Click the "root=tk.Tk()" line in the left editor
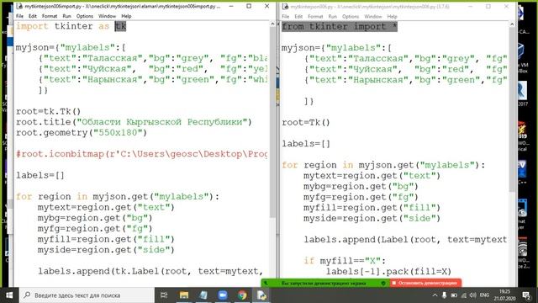 48,112
